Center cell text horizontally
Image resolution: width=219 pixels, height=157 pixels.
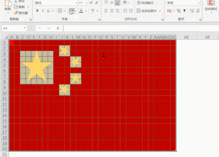pos(112,11)
